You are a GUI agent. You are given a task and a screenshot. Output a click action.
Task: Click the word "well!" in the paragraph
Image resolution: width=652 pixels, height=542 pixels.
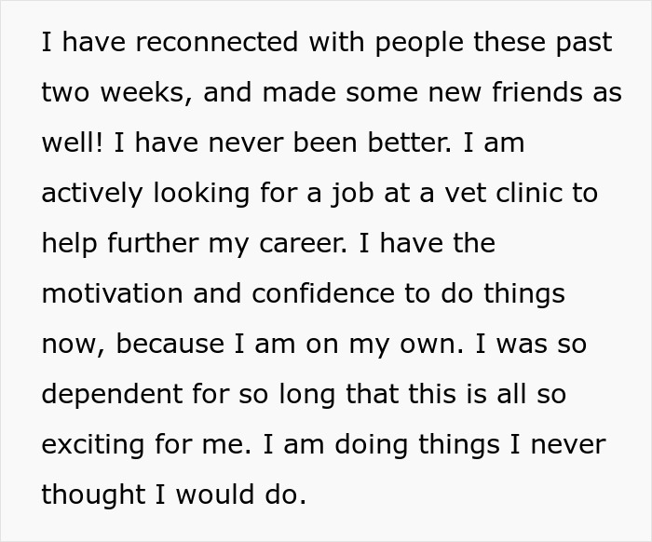pyautogui.click(x=72, y=142)
